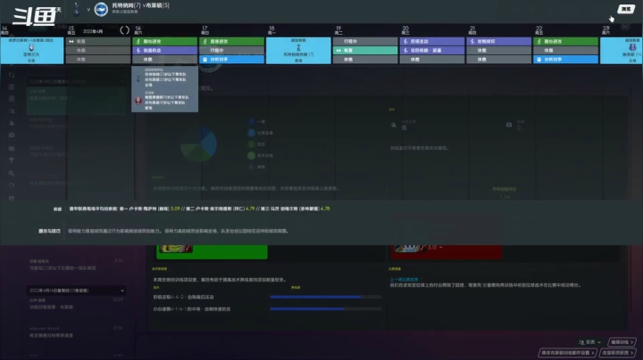Select the green attacking session on day 22
The image size is (643, 360).
coord(566,41)
